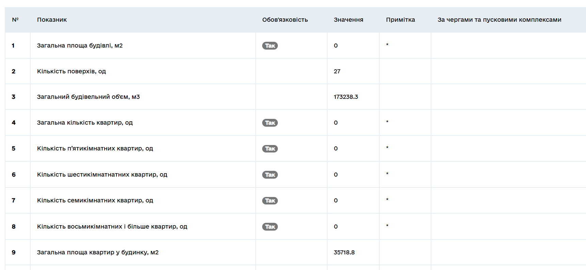Click the "Показник" column header
Screen dimensions: 586x270
52,20
